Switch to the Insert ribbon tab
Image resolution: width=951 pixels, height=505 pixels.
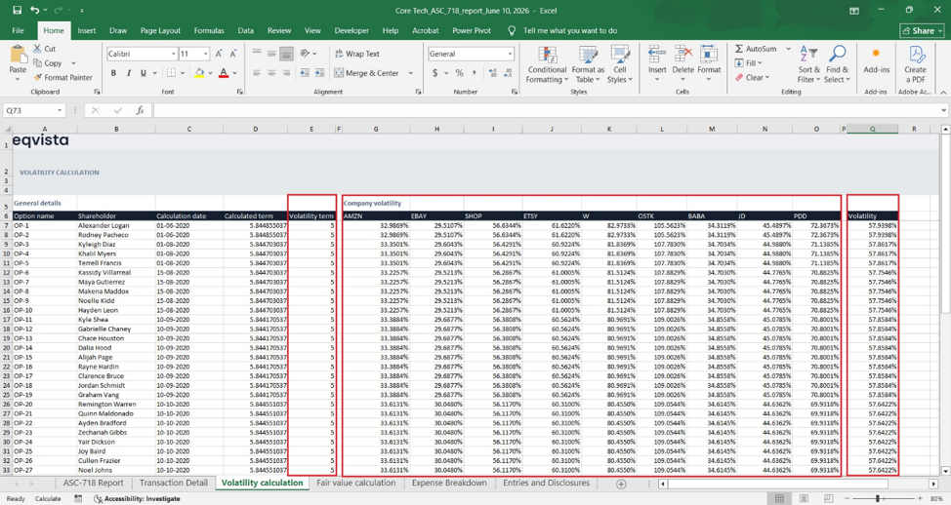tap(86, 30)
